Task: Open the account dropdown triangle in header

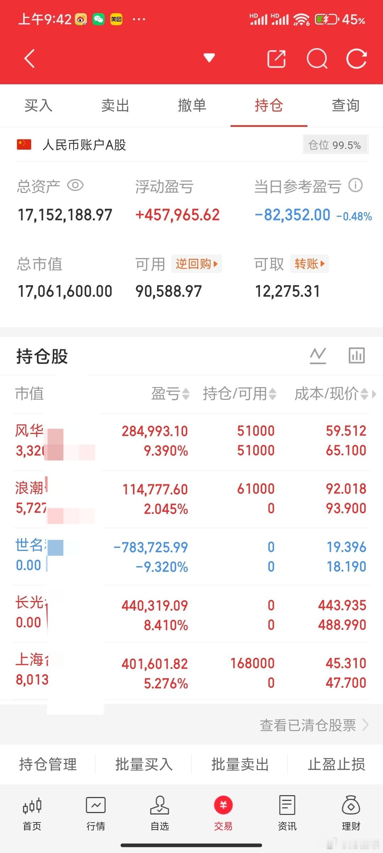Action: click(x=209, y=58)
